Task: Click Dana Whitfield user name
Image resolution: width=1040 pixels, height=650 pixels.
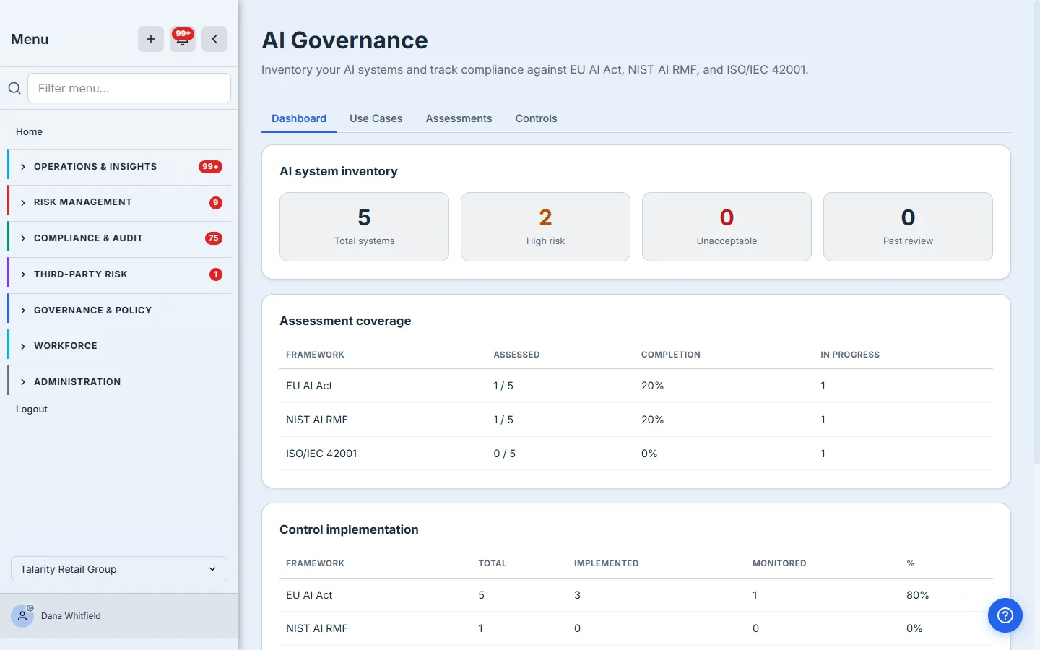Action: click(x=71, y=616)
